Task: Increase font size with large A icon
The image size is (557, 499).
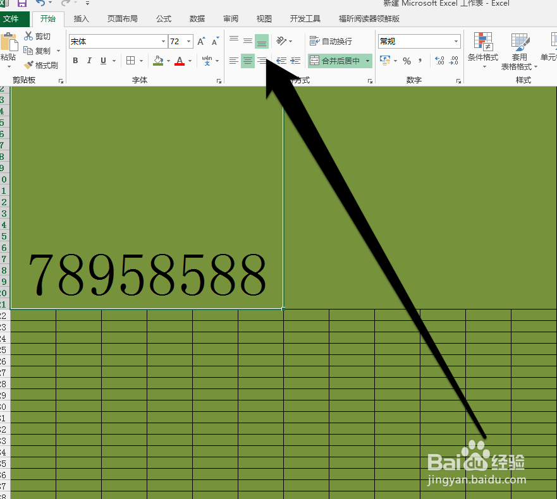Action: tap(201, 41)
